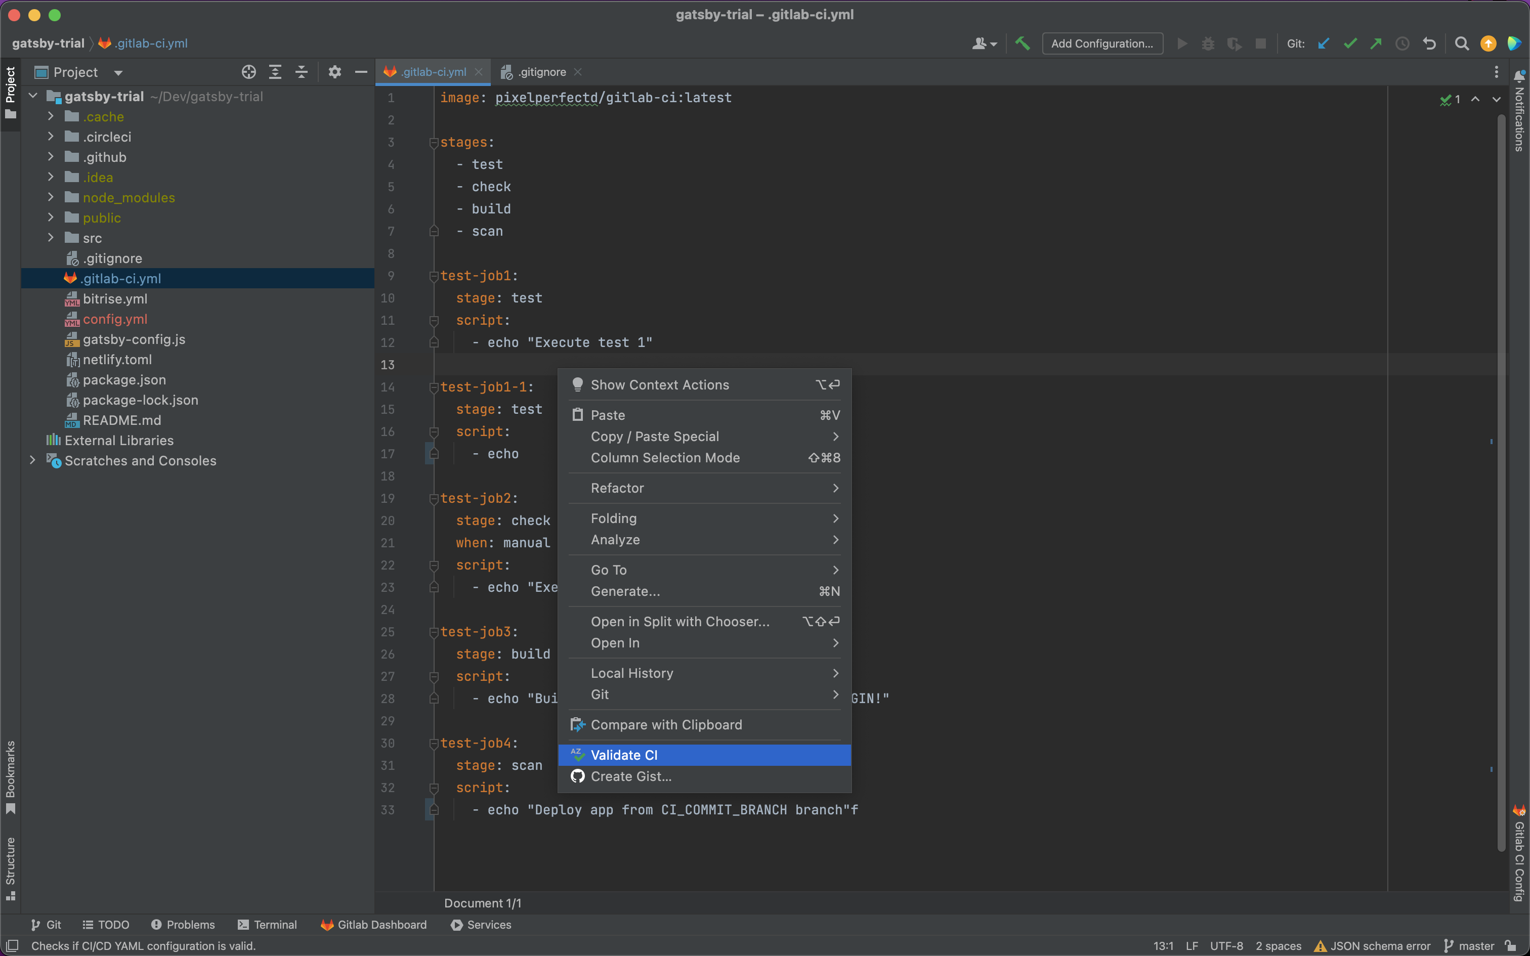Open the Local History submenu
Viewport: 1530px width, 956px height.
pyautogui.click(x=704, y=673)
